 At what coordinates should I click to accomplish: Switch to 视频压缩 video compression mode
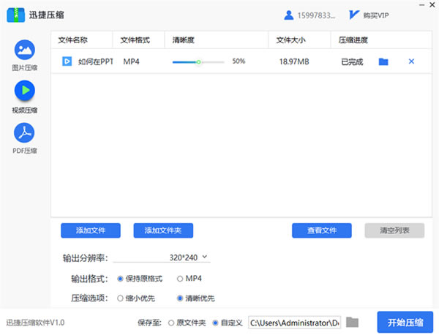click(24, 91)
